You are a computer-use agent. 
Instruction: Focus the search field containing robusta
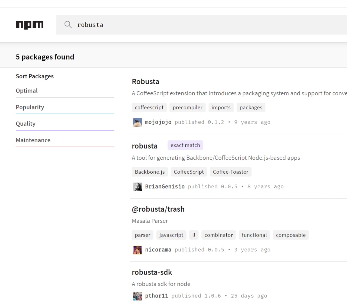coord(201,25)
